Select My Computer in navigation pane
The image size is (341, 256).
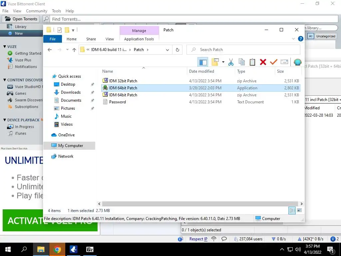coord(69,146)
